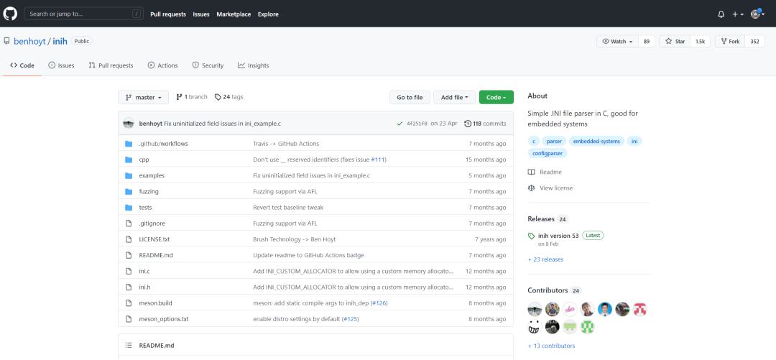Switch to the repository Issues tab
The height and width of the screenshot is (360, 776).
(61, 65)
